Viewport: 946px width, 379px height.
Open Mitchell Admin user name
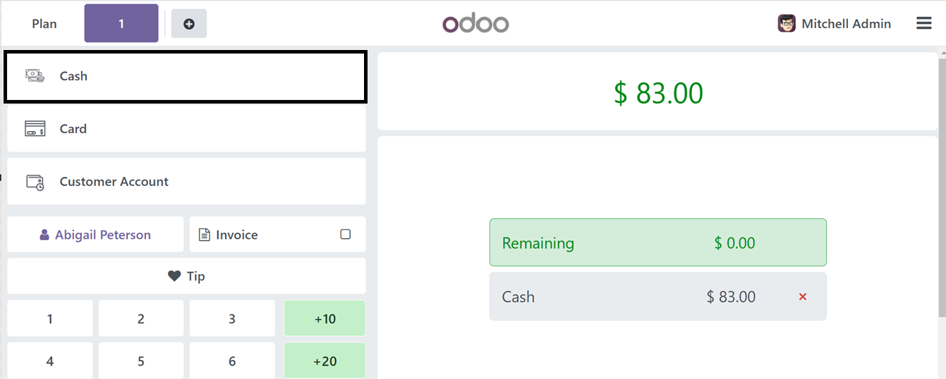pos(846,24)
